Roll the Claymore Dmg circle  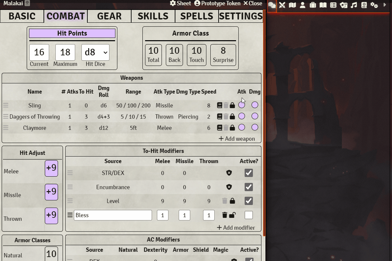point(255,128)
